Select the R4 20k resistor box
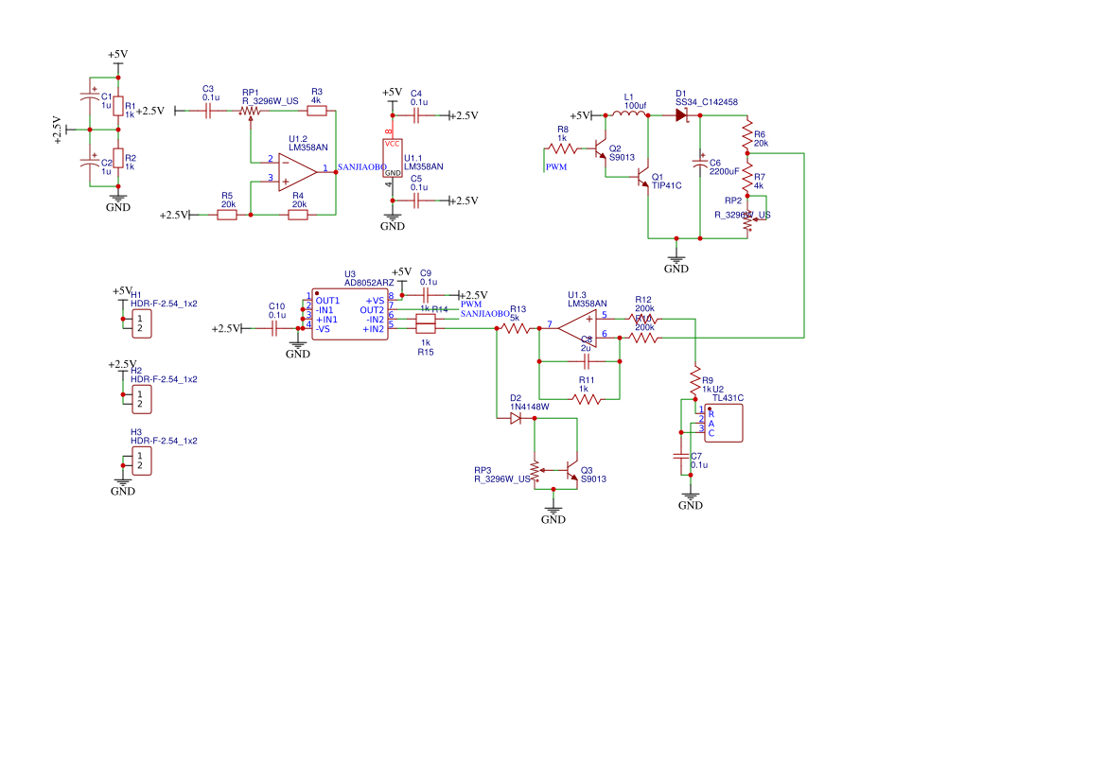The image size is (1106, 783). (298, 215)
